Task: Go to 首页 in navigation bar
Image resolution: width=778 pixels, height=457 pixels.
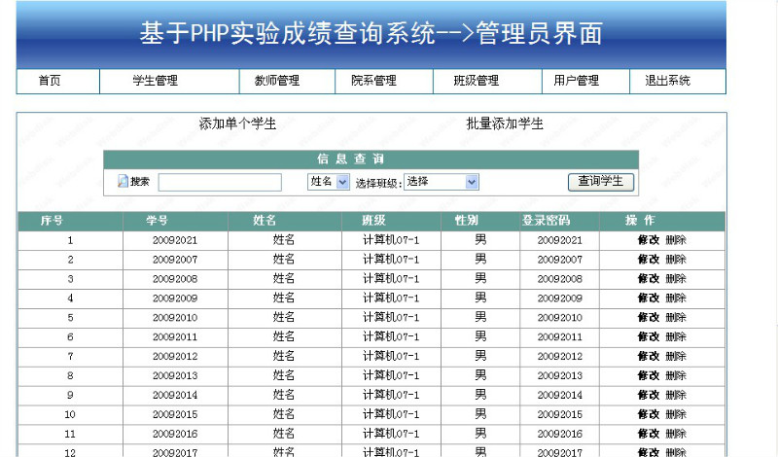Action: pyautogui.click(x=50, y=81)
